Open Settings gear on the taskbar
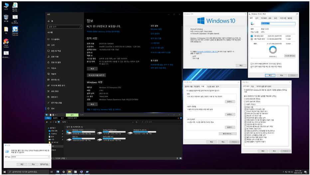The width and height of the screenshot is (310, 175). [64, 172]
